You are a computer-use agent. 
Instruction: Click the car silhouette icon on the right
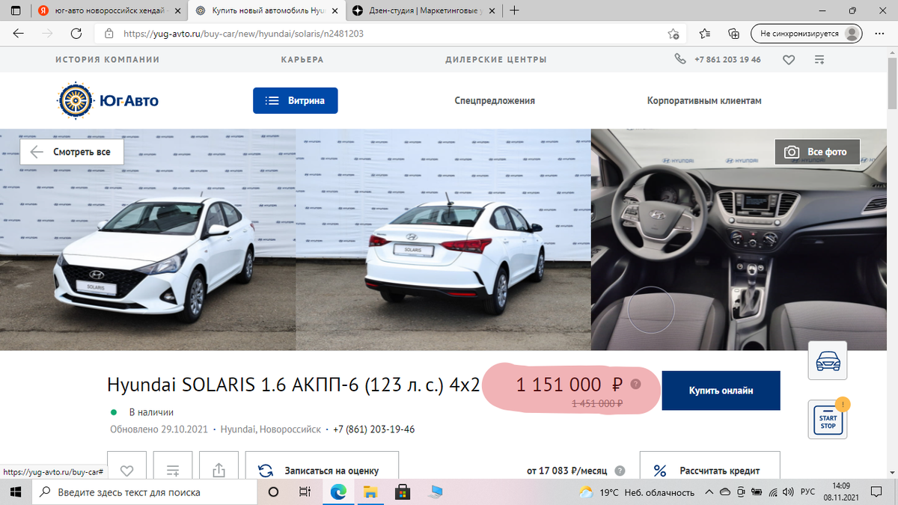click(827, 360)
